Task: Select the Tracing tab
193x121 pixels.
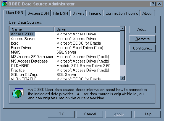Action: coord(95,13)
